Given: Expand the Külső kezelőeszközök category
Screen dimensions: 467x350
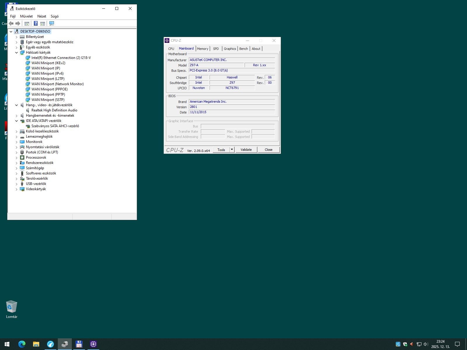Looking at the screenshot, I should coord(17,131).
